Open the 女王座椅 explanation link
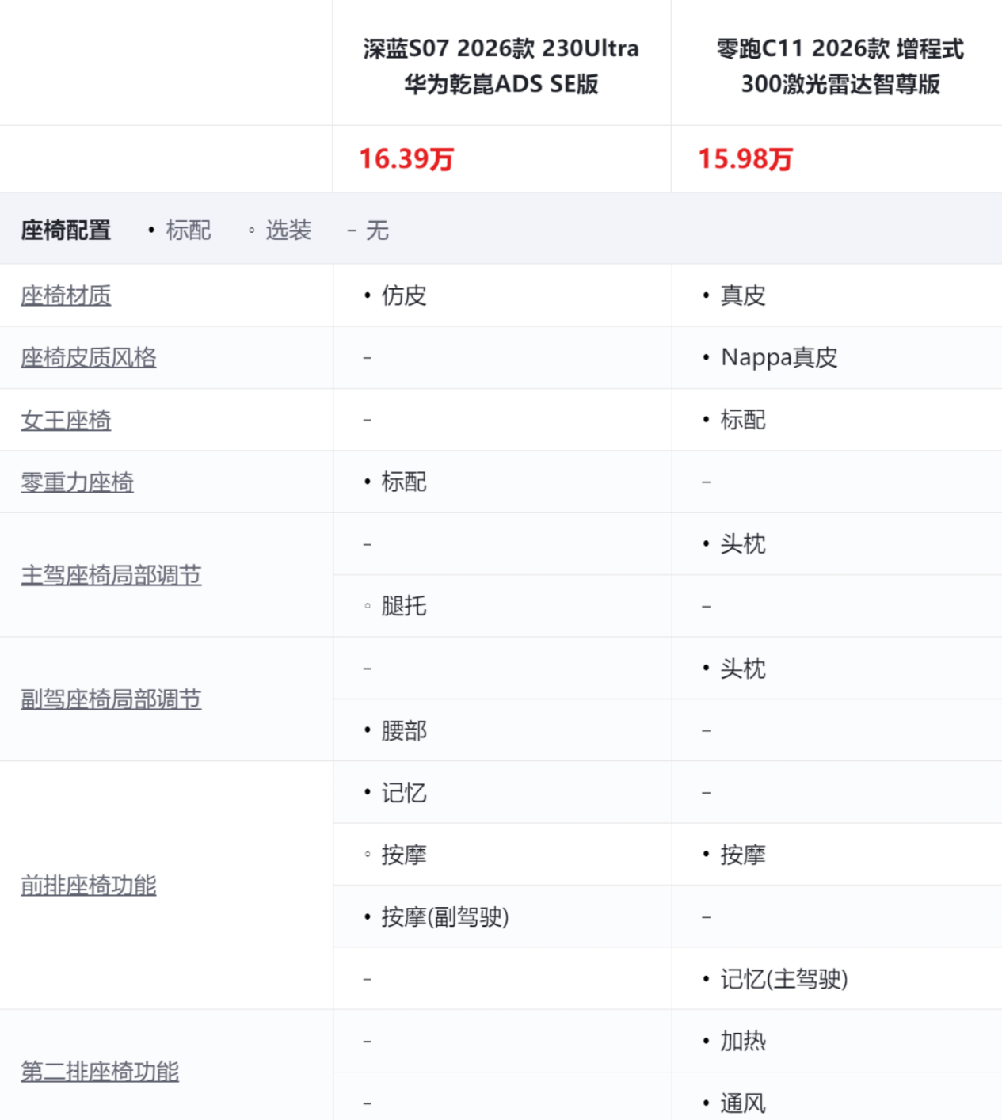This screenshot has width=1002, height=1120. 66,420
